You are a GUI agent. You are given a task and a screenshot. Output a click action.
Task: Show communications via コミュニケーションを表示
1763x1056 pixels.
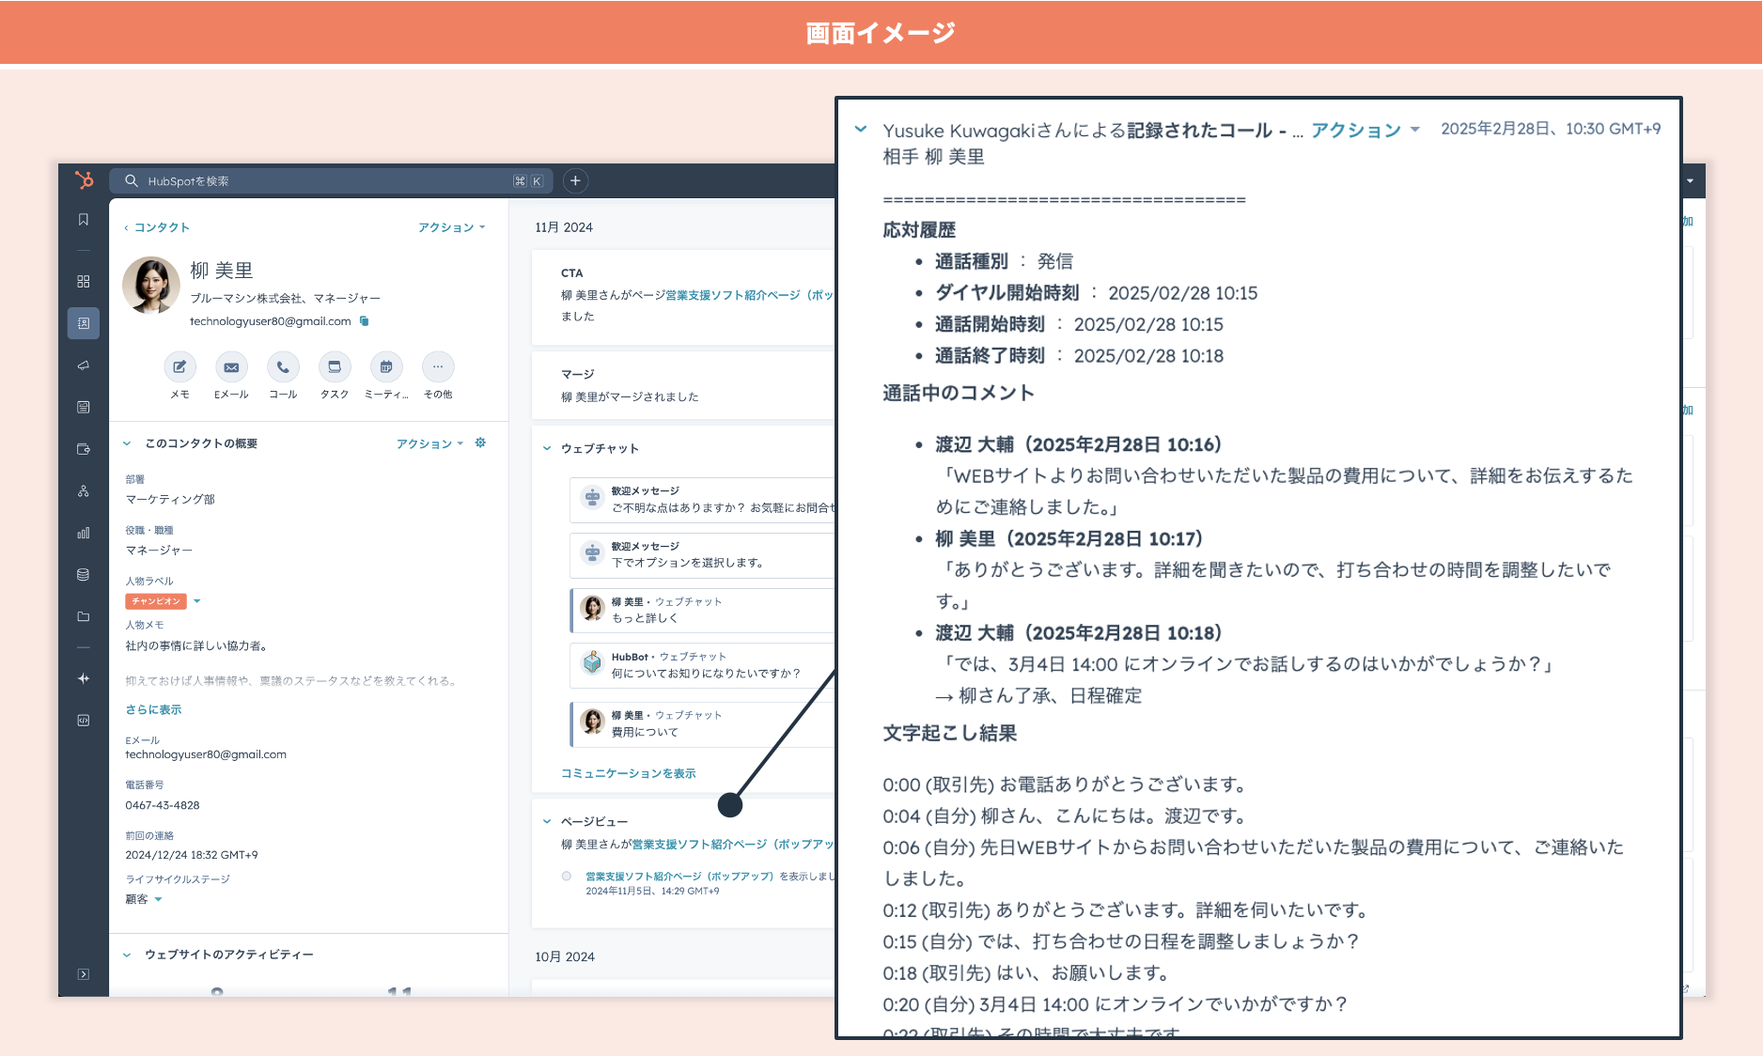point(627,772)
